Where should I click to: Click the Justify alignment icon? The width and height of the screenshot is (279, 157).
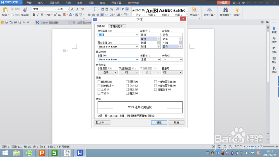(x=102, y=15)
